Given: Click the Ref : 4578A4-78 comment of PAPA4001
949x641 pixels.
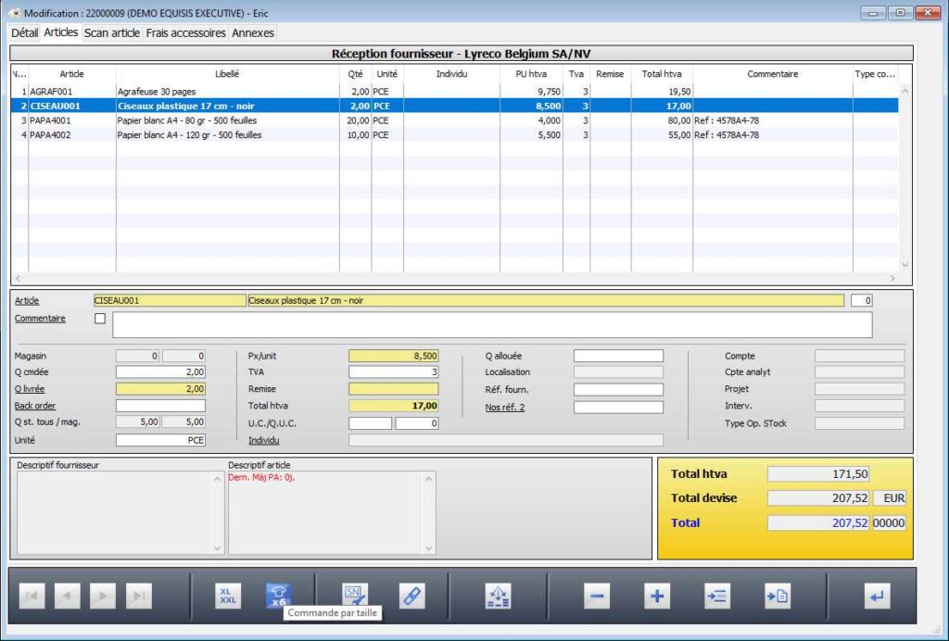Looking at the screenshot, I should pos(727,120).
